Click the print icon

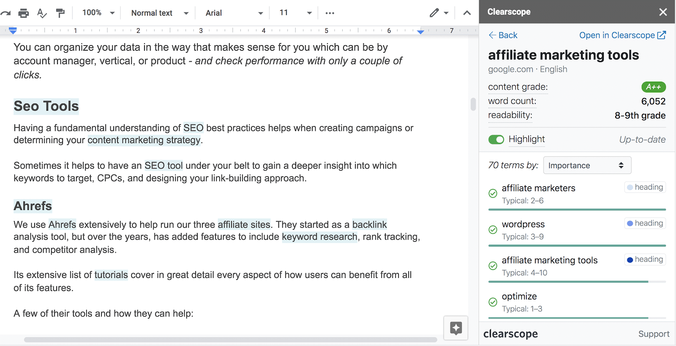click(24, 13)
